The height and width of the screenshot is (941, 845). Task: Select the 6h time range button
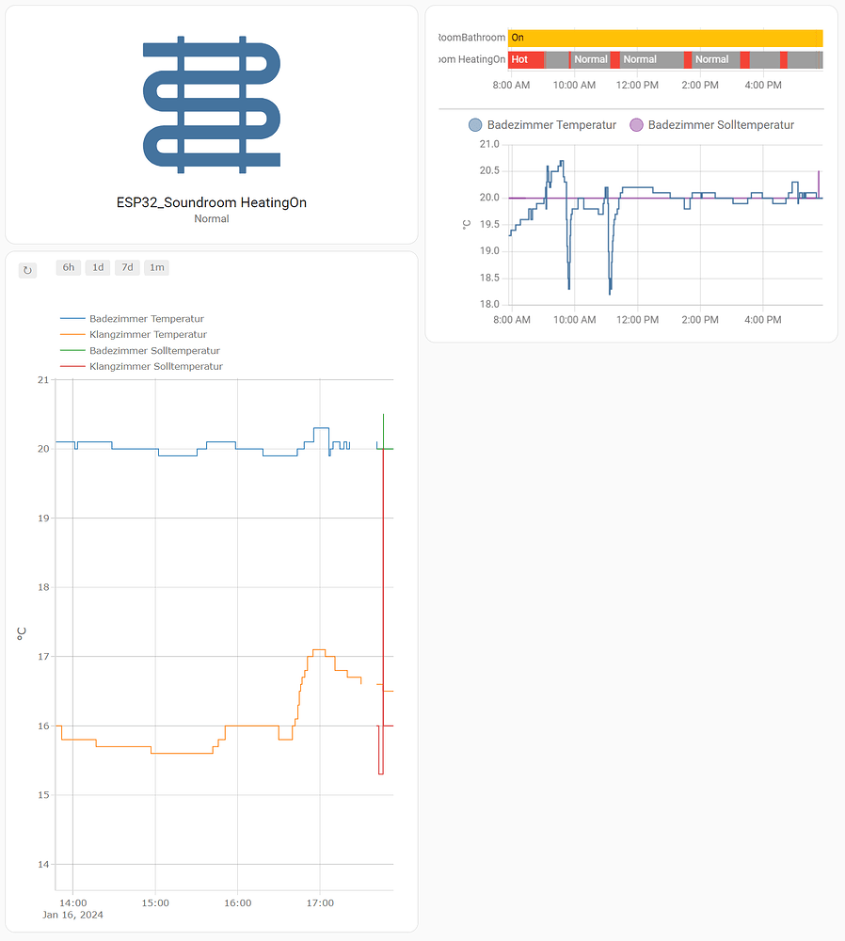coord(67,267)
